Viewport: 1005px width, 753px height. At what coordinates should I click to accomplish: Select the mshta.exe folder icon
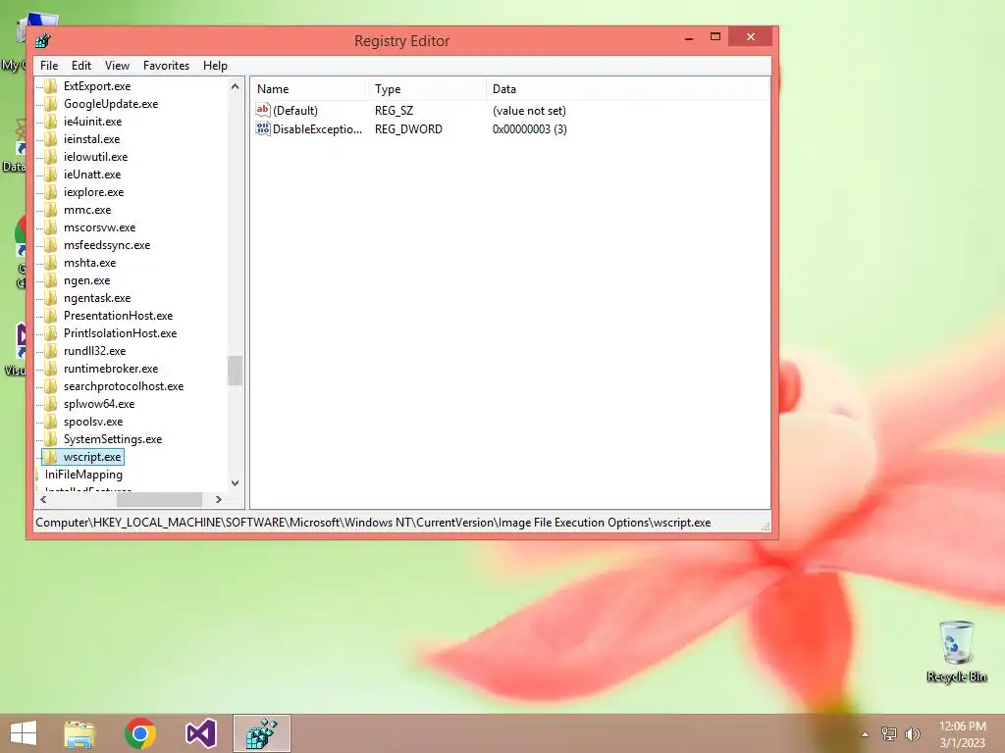point(51,263)
